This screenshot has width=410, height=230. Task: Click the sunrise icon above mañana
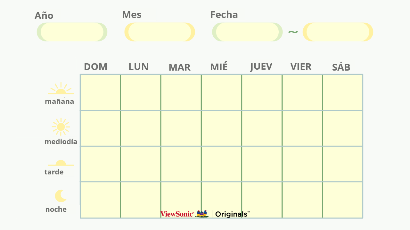point(61,89)
